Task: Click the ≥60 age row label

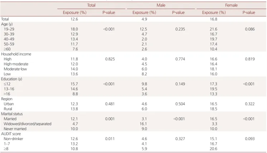Action: point(7,49)
